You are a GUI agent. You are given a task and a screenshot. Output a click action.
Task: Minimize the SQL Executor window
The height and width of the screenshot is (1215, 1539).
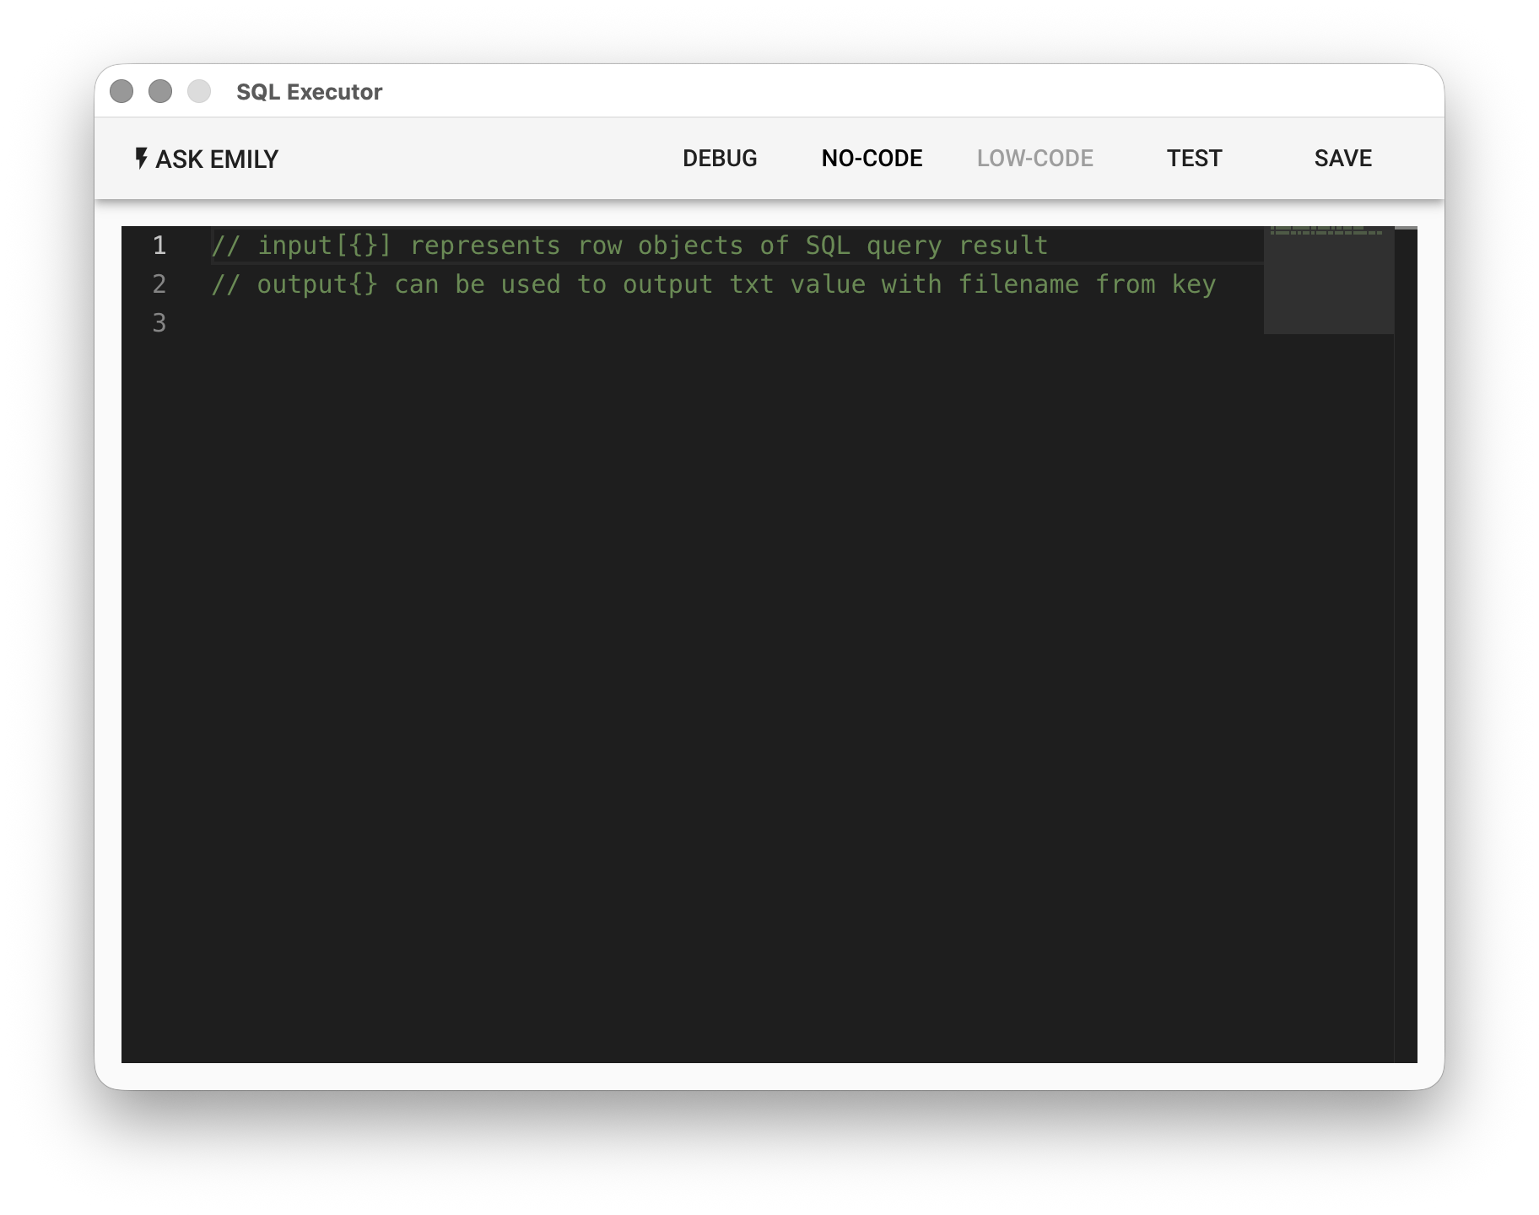click(x=160, y=91)
